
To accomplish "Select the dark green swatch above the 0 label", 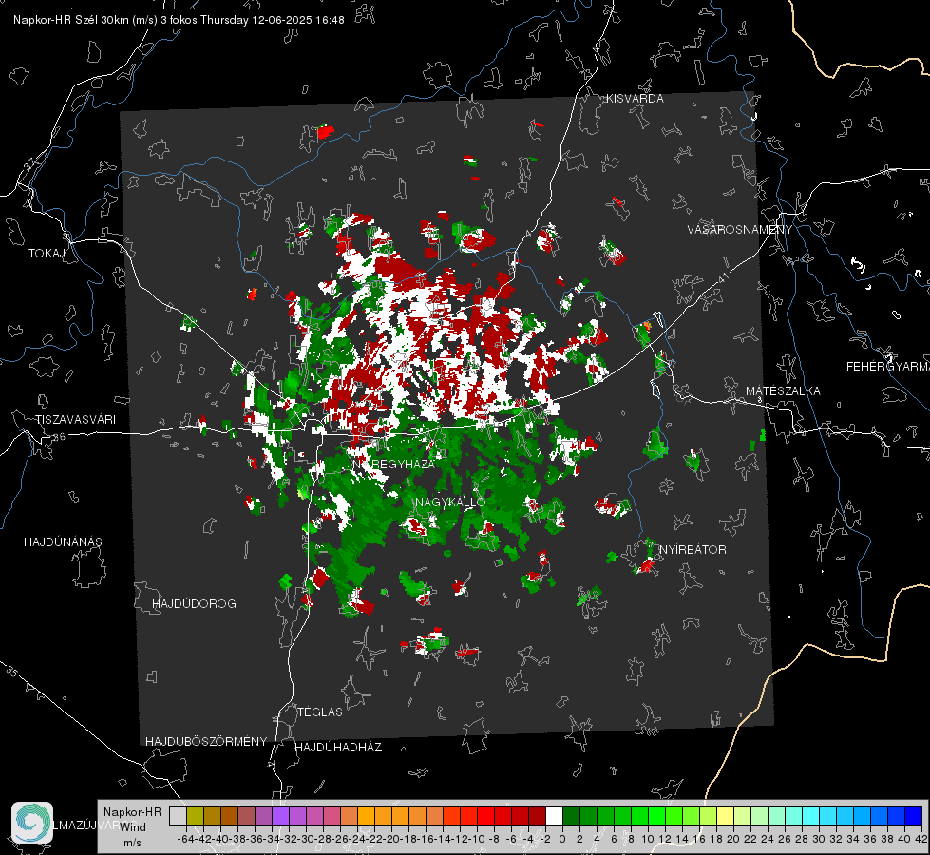I will tap(571, 815).
